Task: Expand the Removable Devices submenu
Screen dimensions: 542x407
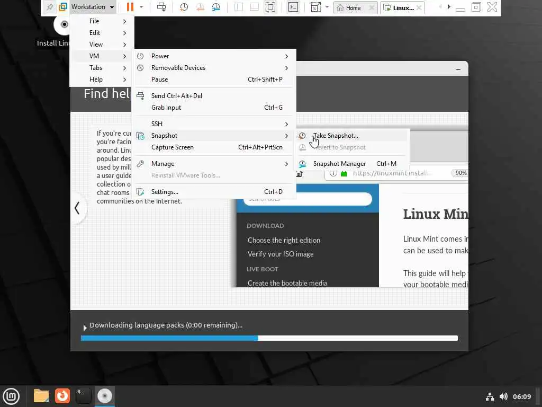Action: pyautogui.click(x=214, y=68)
